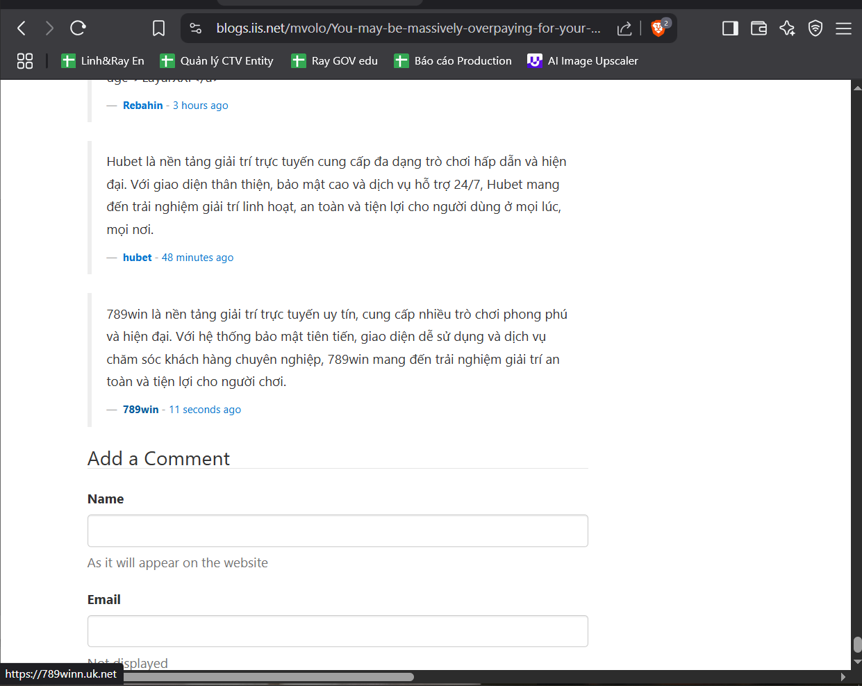The width and height of the screenshot is (862, 686).
Task: Open the apps grid in bookmarks bar
Action: click(x=25, y=61)
